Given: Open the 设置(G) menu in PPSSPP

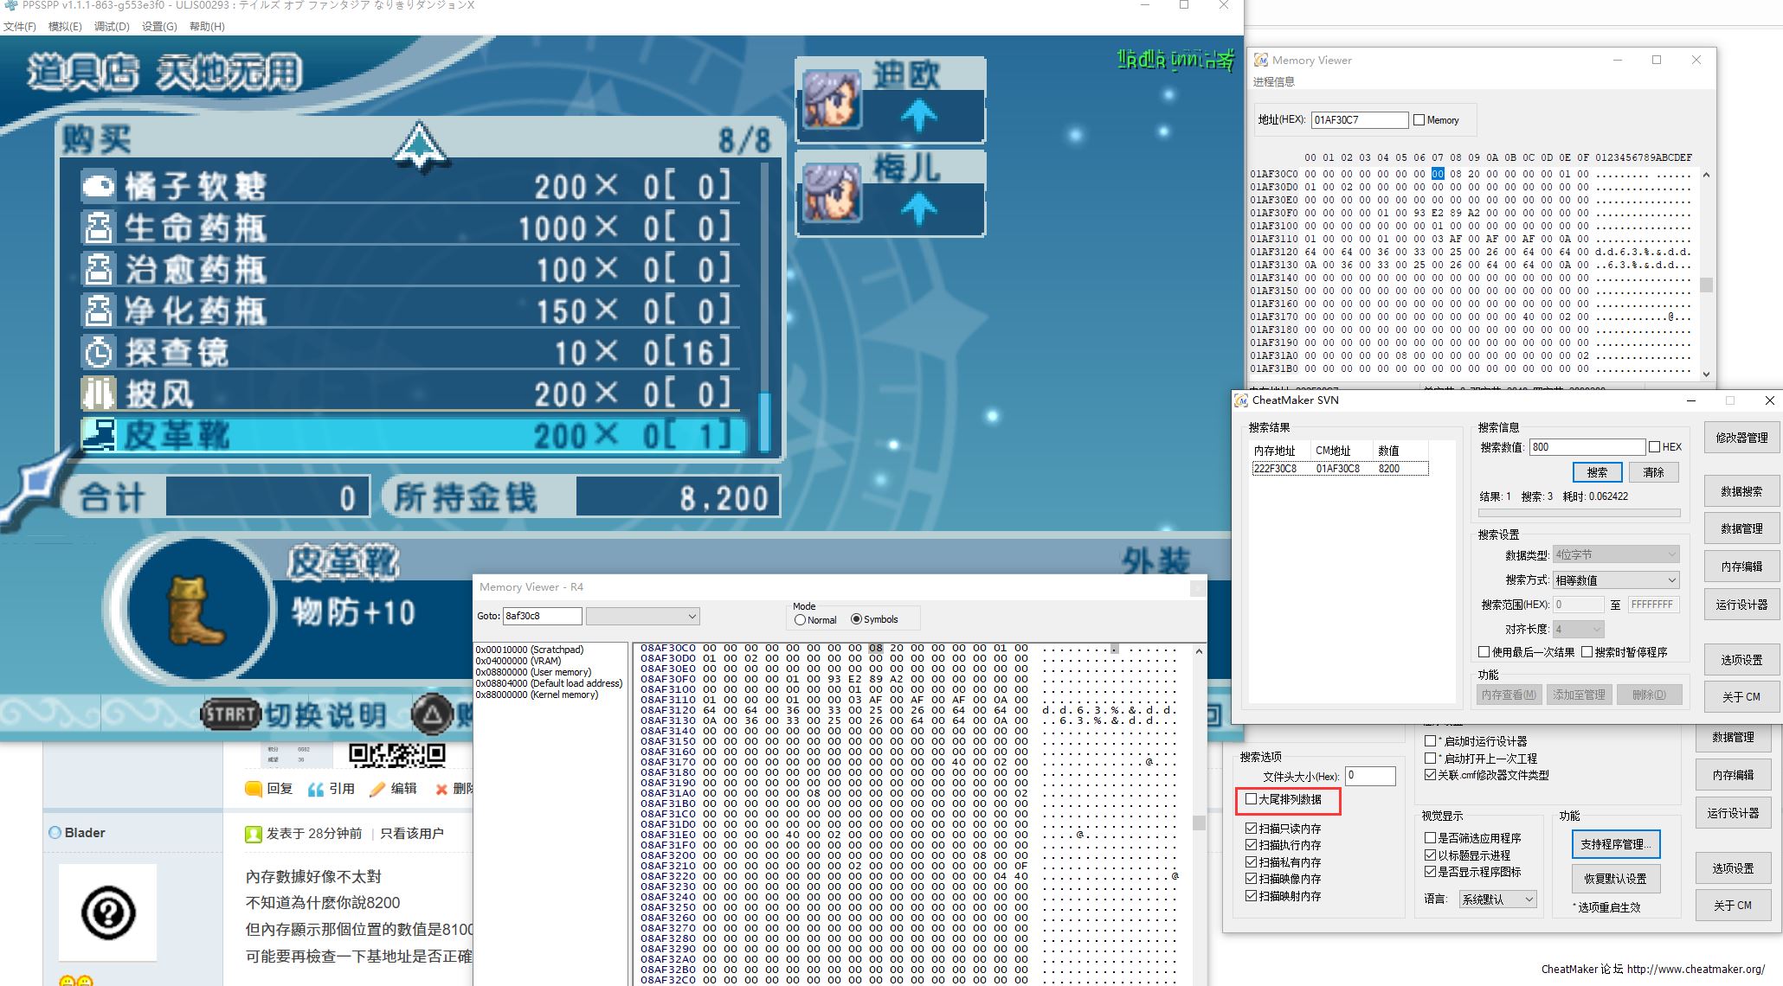Looking at the screenshot, I should coord(159,27).
